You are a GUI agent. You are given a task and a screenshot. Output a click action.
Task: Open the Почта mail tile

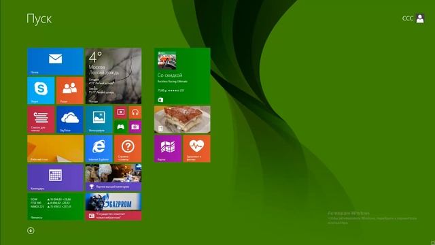tap(56, 61)
